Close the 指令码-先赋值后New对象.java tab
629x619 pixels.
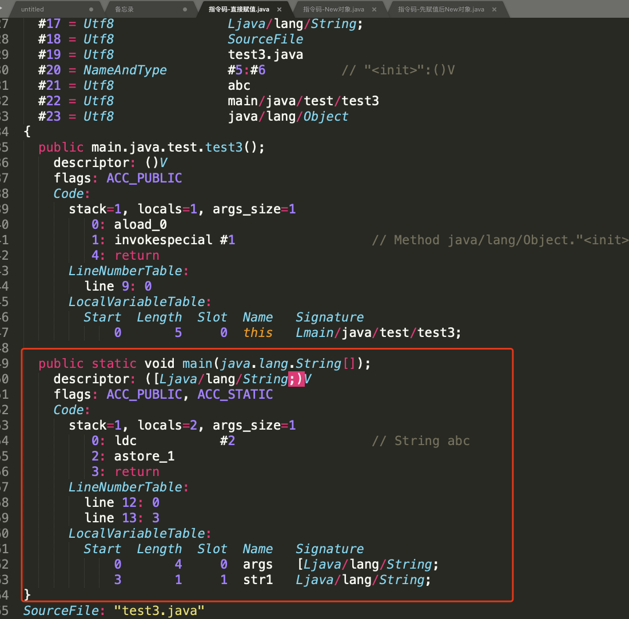click(494, 9)
